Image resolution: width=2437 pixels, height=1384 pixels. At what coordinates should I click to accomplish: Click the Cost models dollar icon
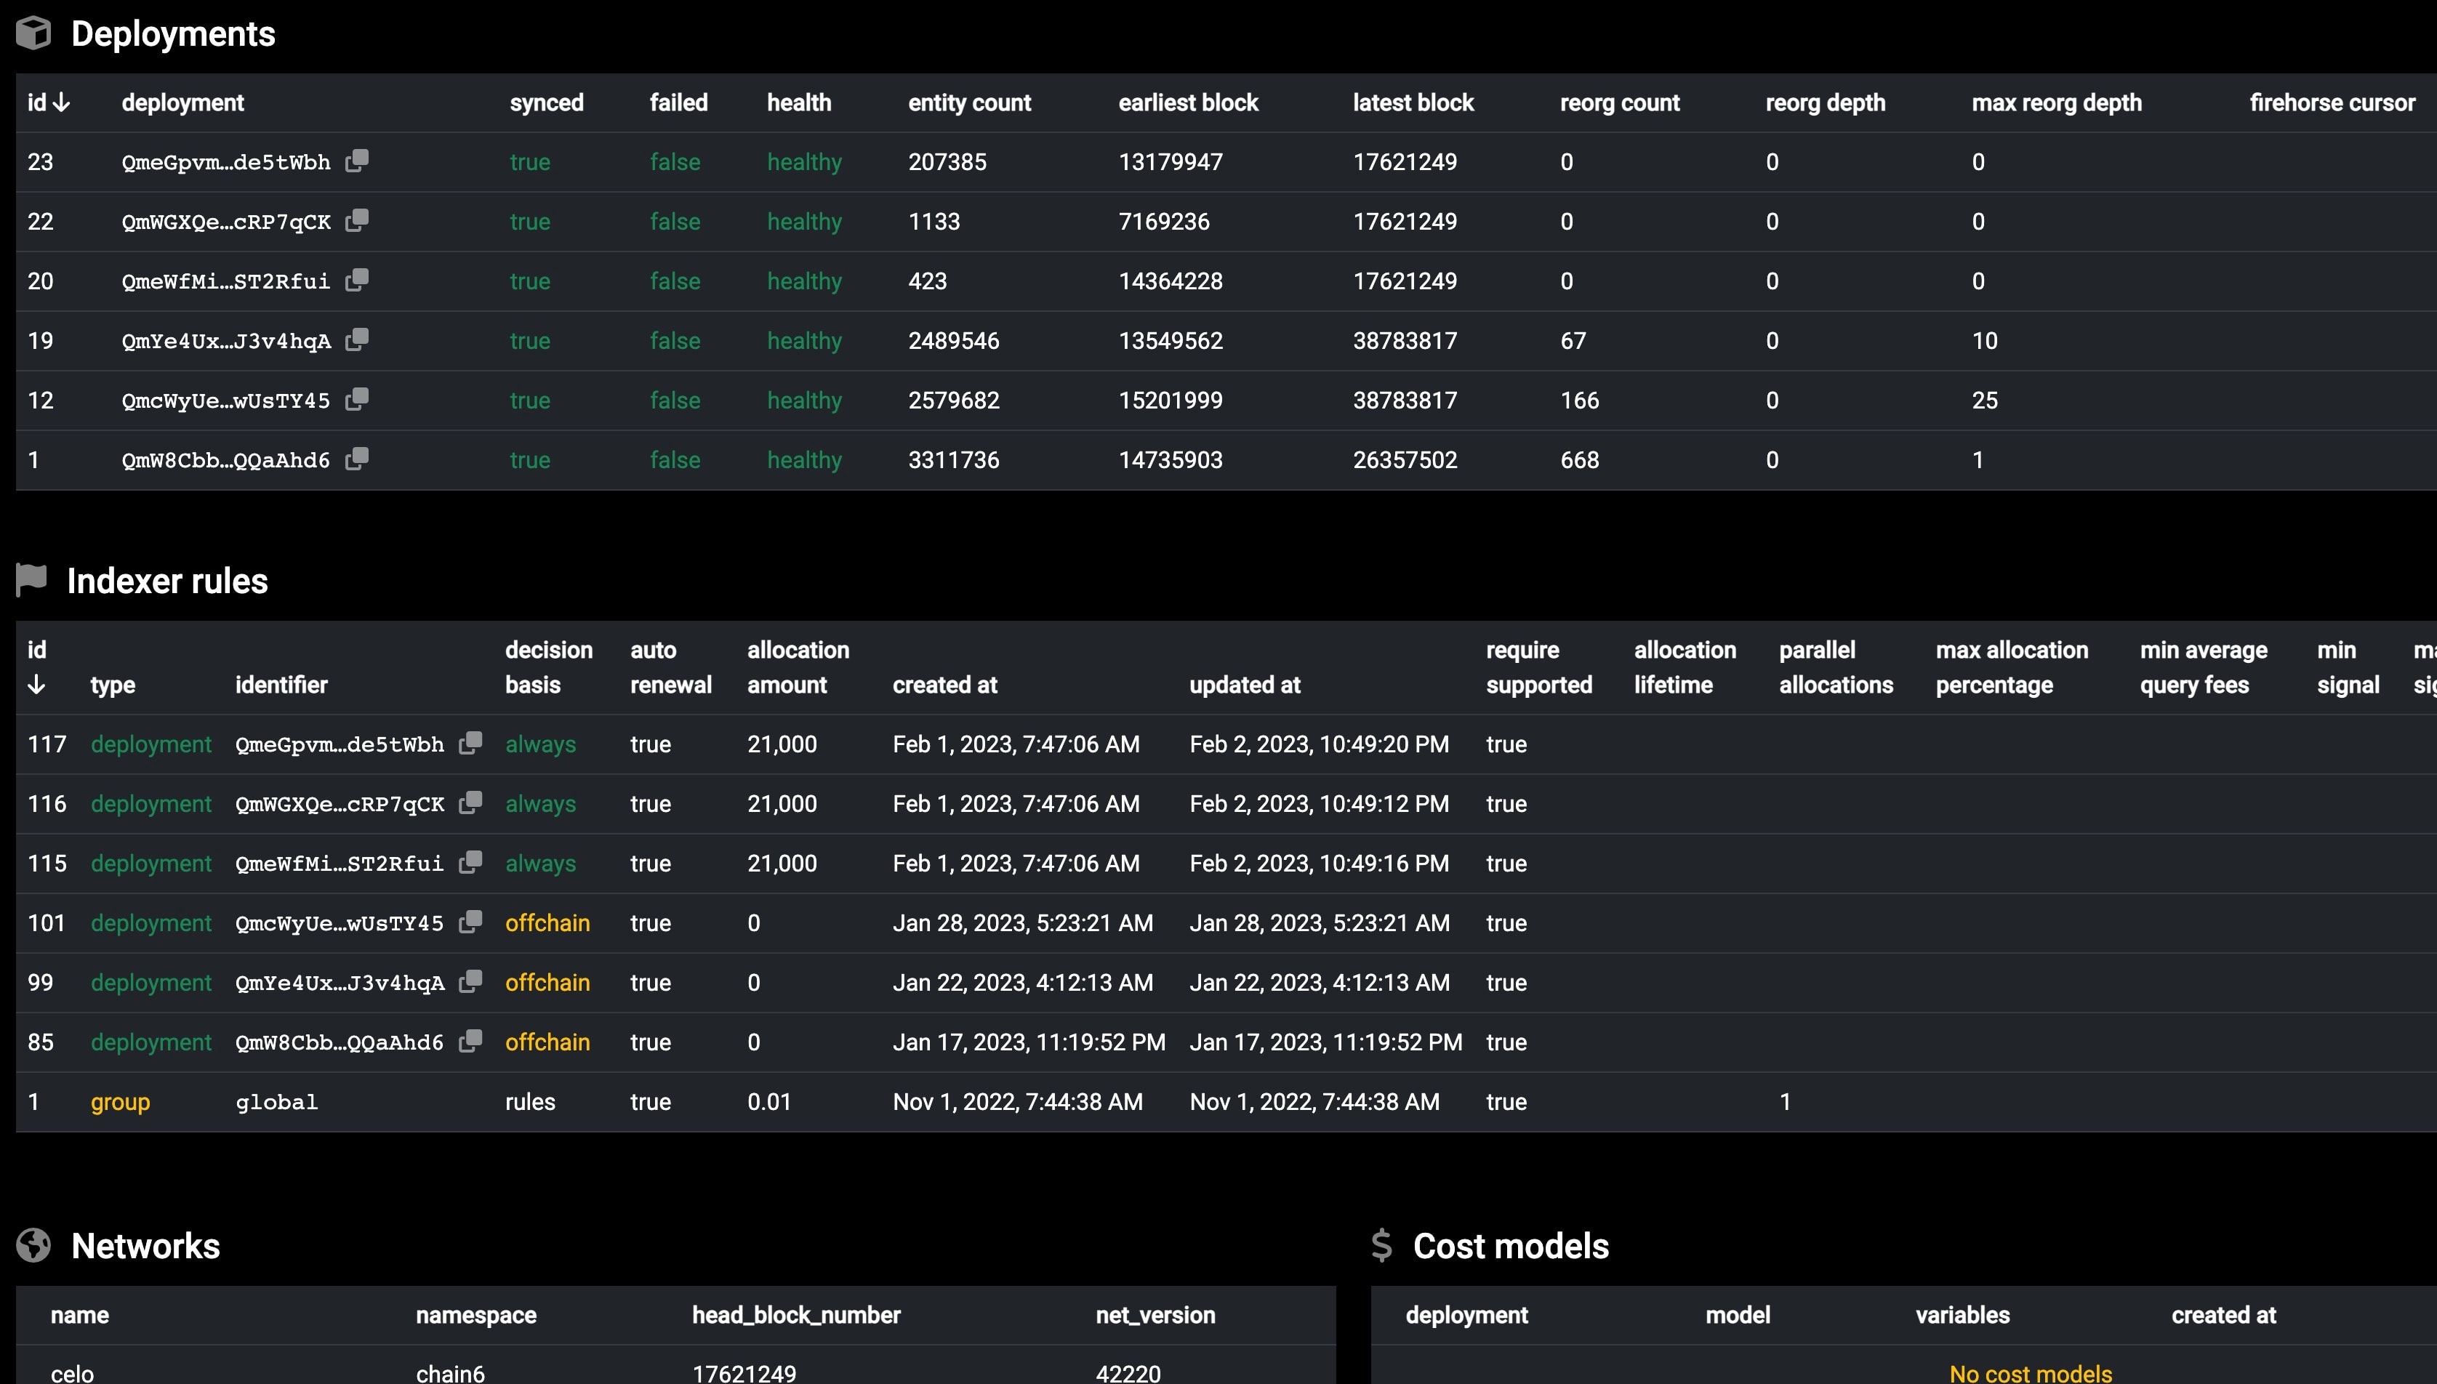click(1381, 1245)
